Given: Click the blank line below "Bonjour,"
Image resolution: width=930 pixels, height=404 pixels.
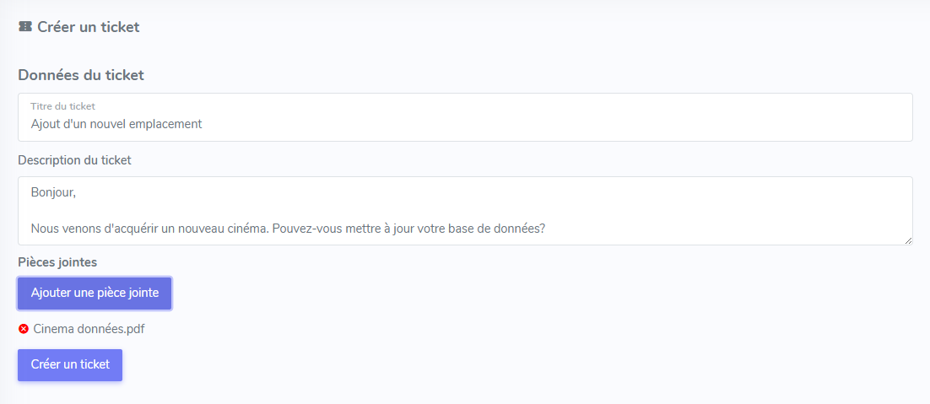Looking at the screenshot, I should 253,211.
